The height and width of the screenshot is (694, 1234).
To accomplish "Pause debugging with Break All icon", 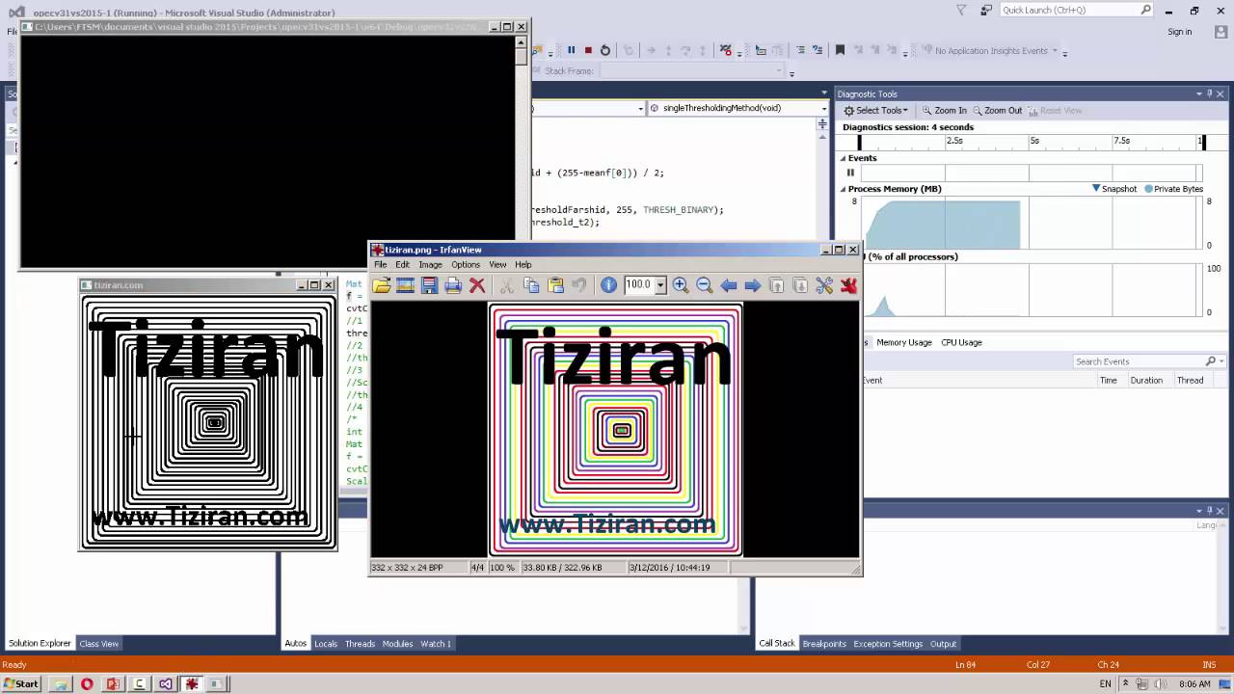I will point(571,50).
